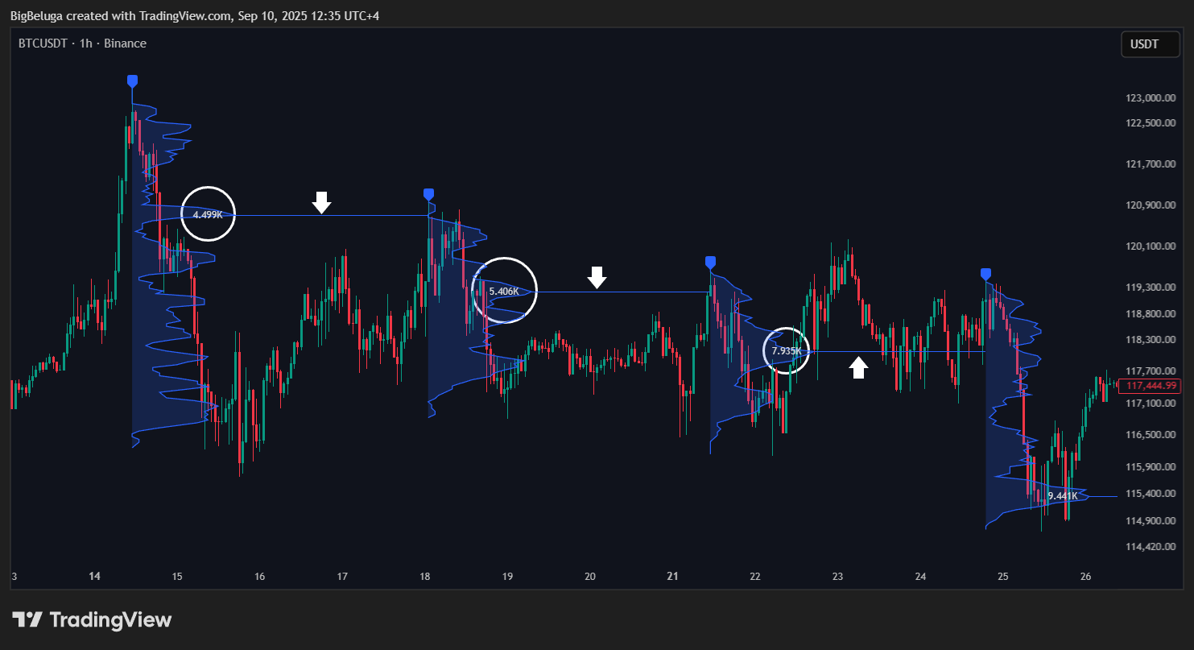Click the 117,700.00 price axis label

(x=1152, y=371)
